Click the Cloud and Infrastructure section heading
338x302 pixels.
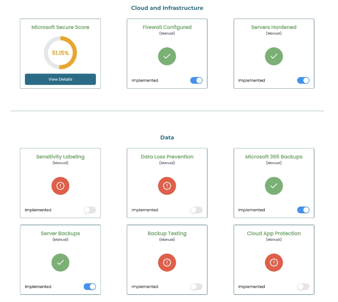(167, 8)
